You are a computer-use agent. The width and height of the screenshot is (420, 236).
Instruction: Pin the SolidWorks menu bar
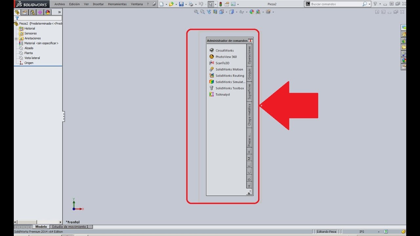click(155, 4)
